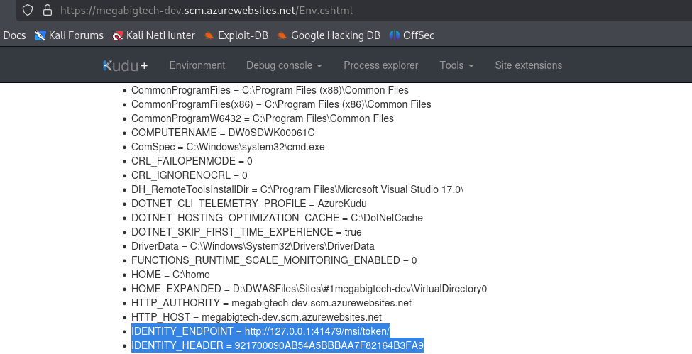Screen dimensions: 692x354
Task: Open the Exploit-DB bookmark icon
Action: point(209,35)
